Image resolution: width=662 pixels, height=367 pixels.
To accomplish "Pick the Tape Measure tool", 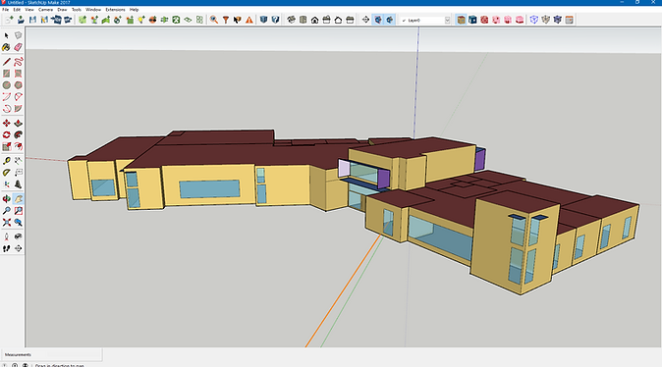I will click(6, 161).
